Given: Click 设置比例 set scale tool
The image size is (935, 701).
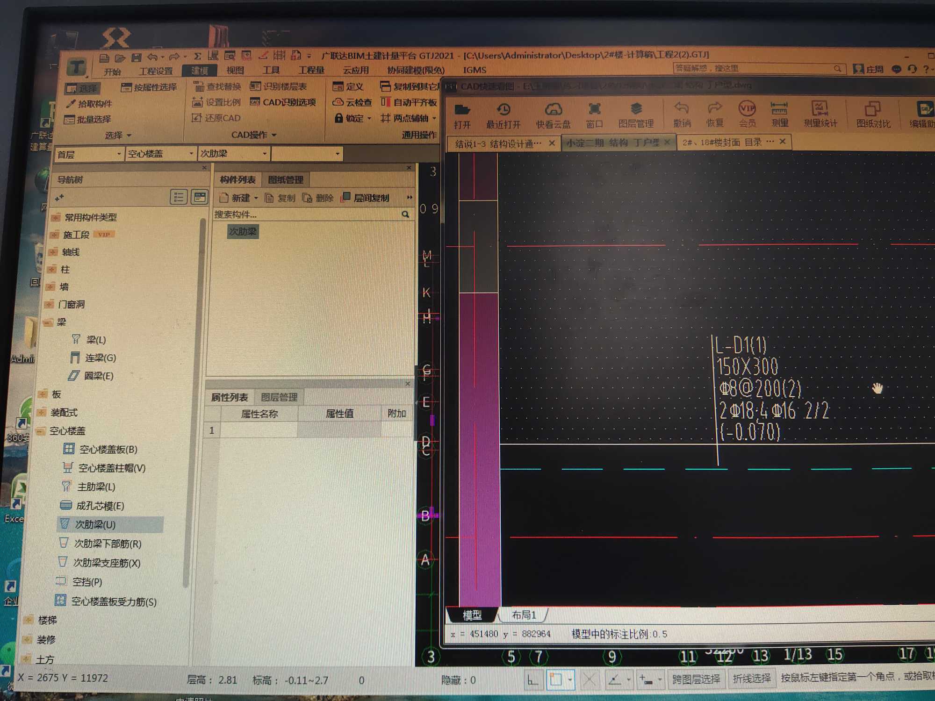Looking at the screenshot, I should tap(216, 102).
